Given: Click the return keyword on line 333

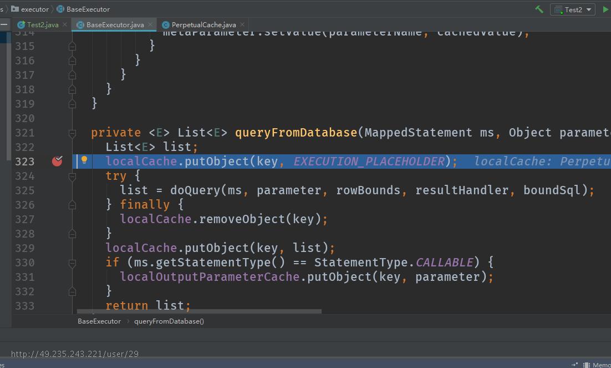Looking at the screenshot, I should 126,305.
